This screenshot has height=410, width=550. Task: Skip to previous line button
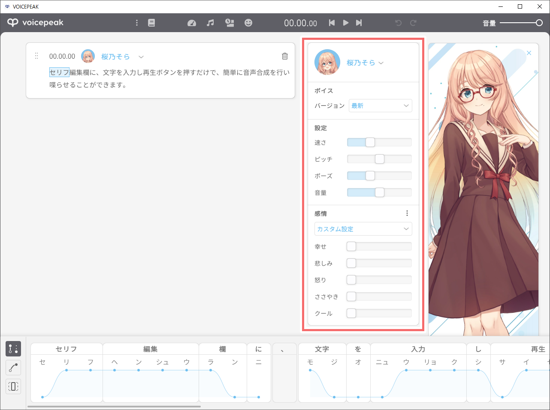[x=332, y=23]
